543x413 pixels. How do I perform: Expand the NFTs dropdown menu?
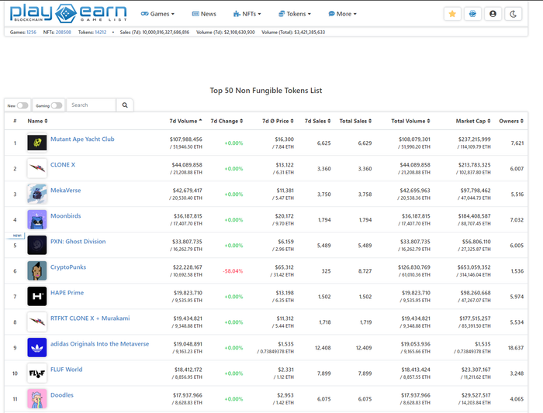(247, 14)
